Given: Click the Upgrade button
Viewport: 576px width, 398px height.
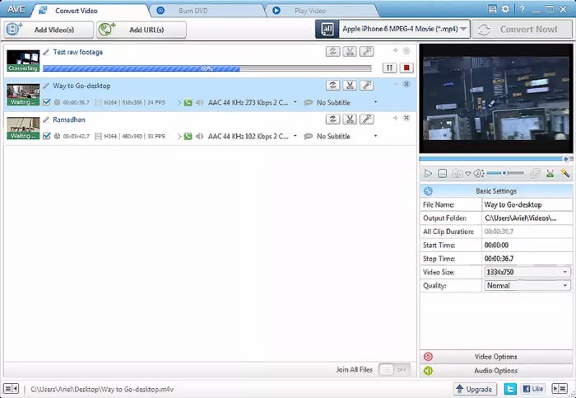Looking at the screenshot, I should pos(476,389).
